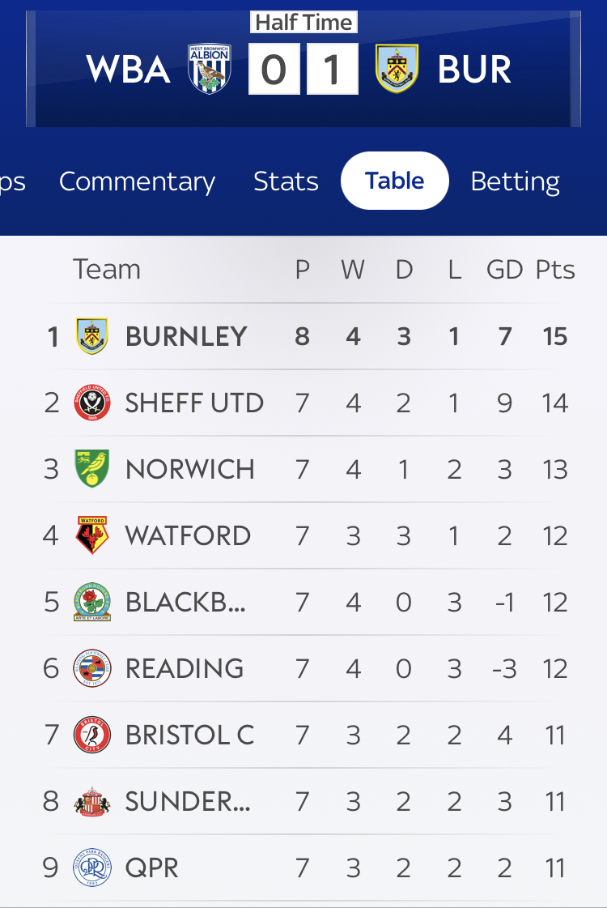607x908 pixels.
Task: Click the GD column header
Action: (x=504, y=270)
